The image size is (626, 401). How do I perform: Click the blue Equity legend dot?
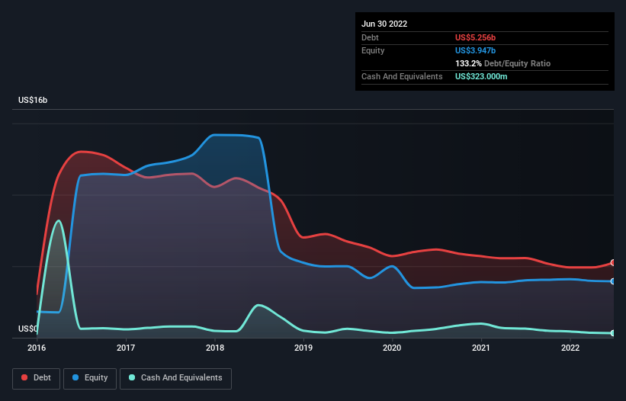coord(75,377)
